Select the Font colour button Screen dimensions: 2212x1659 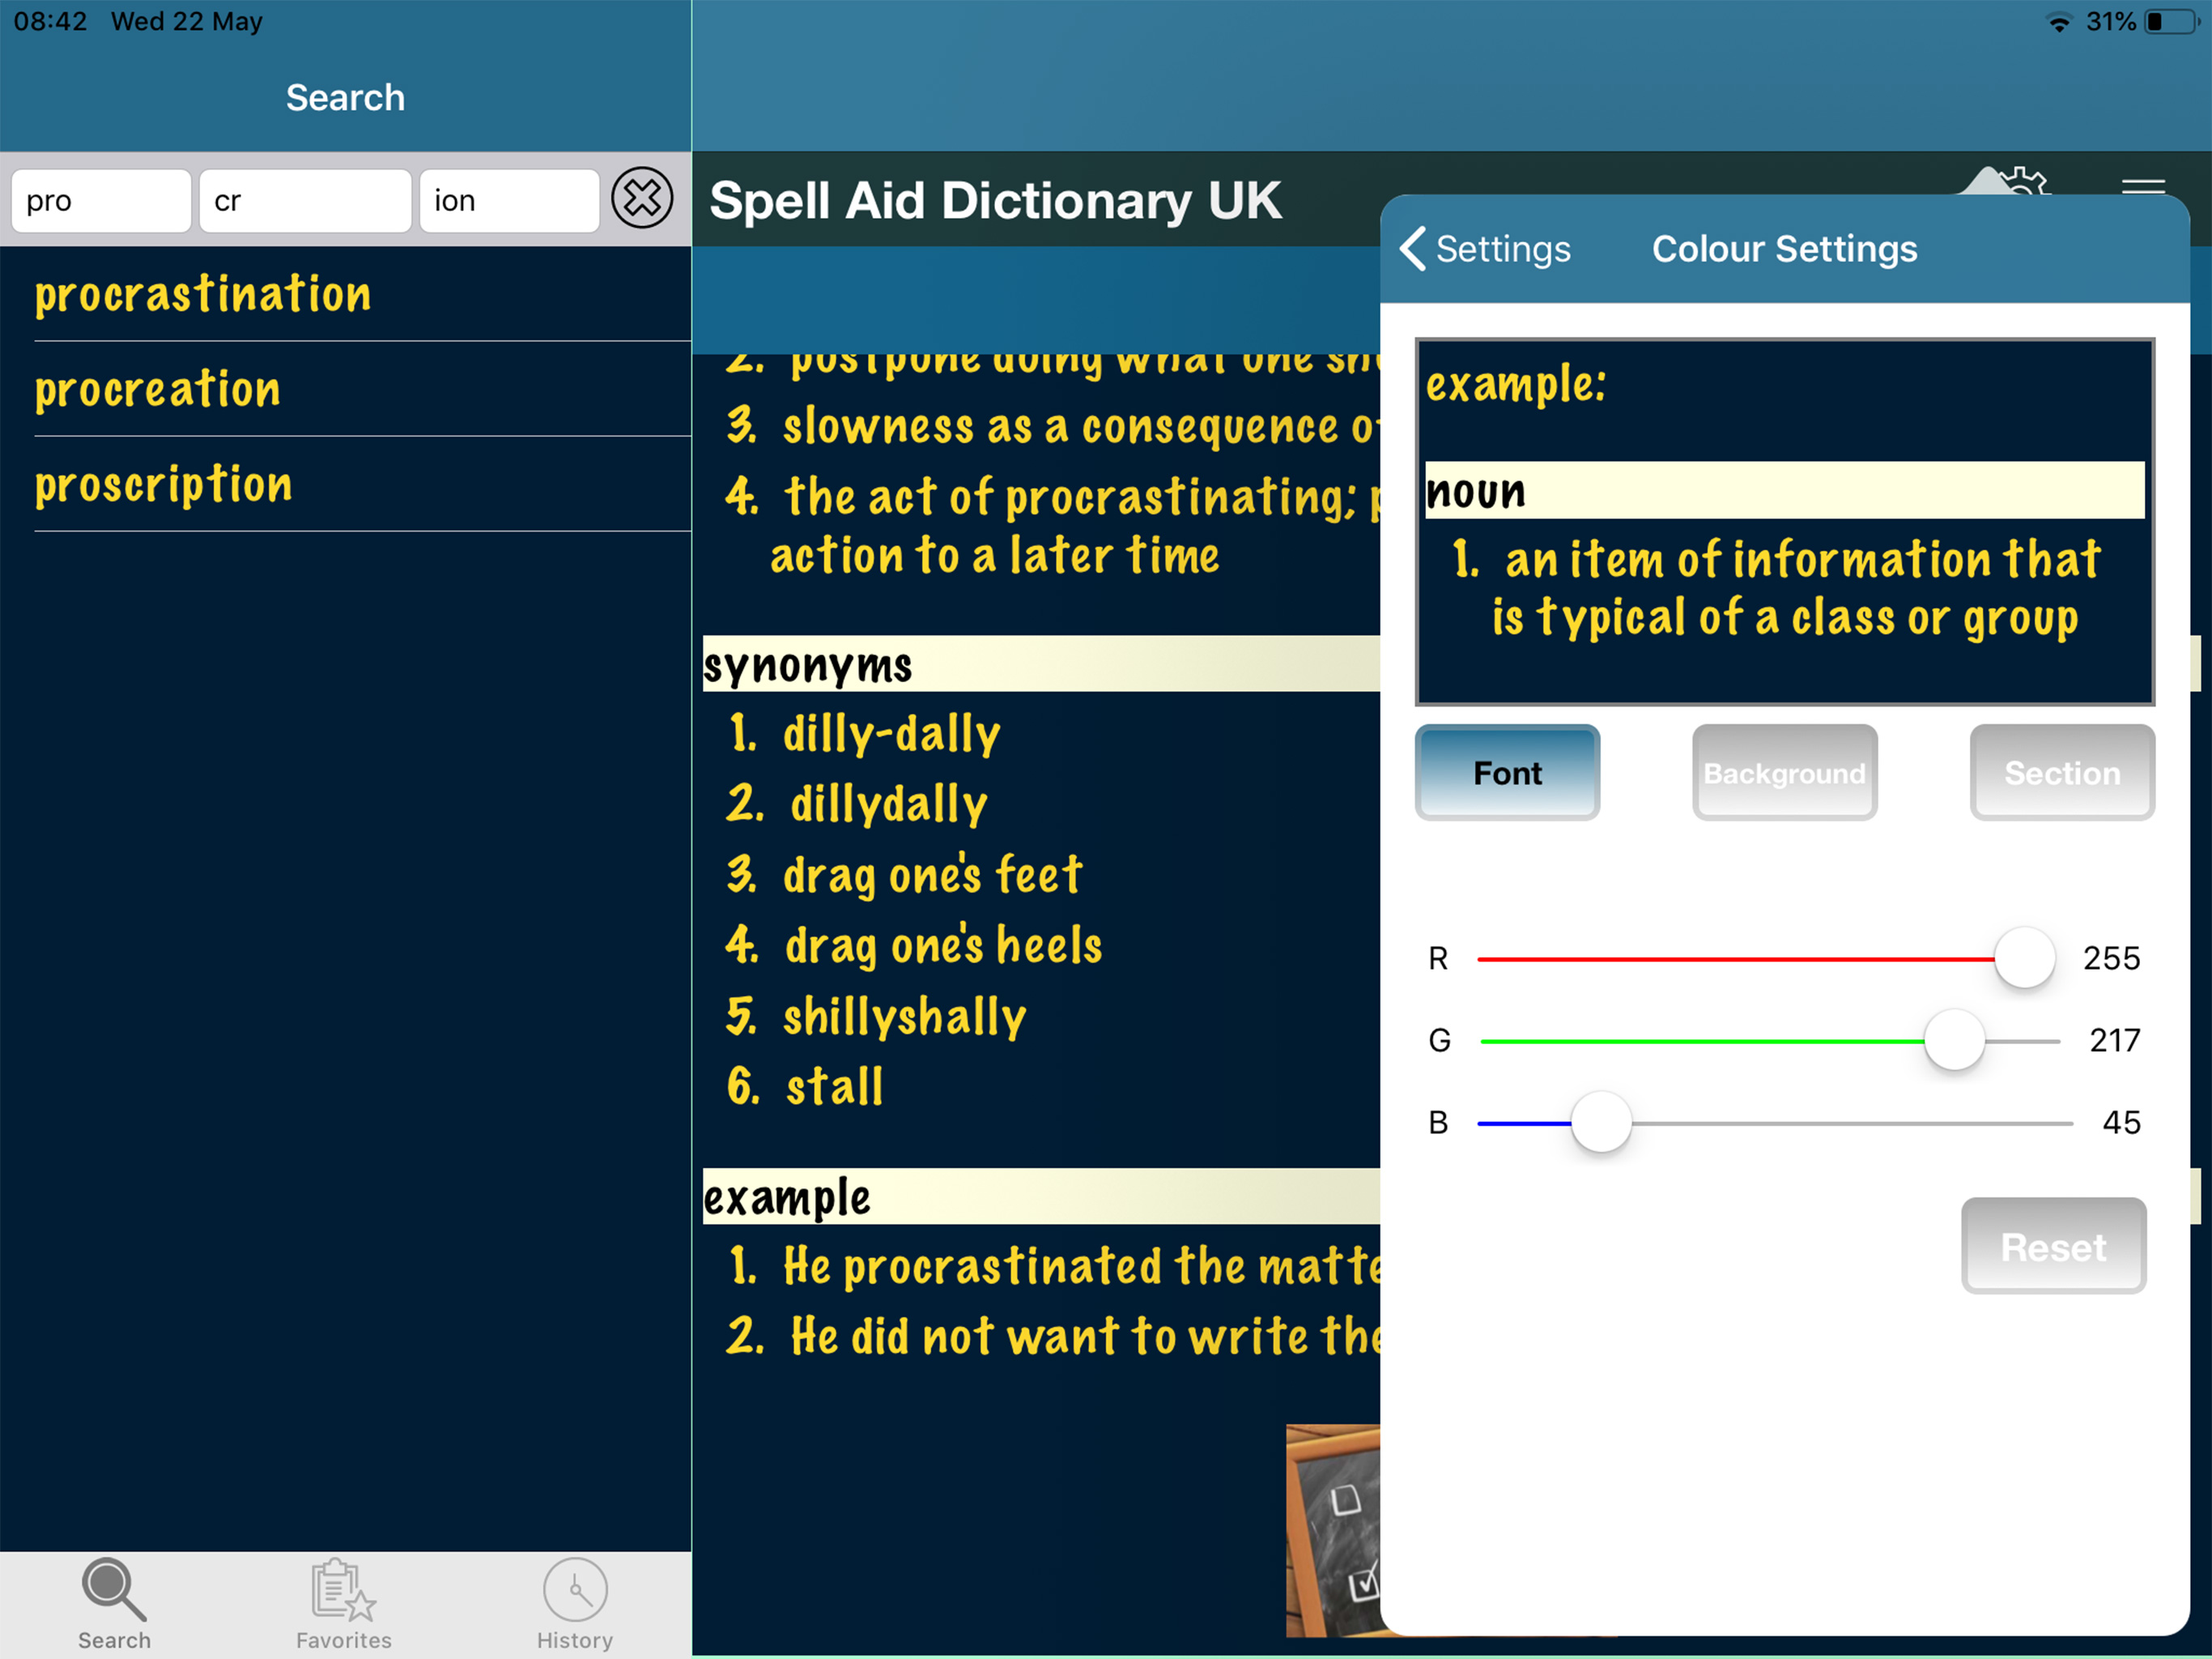coord(1507,773)
